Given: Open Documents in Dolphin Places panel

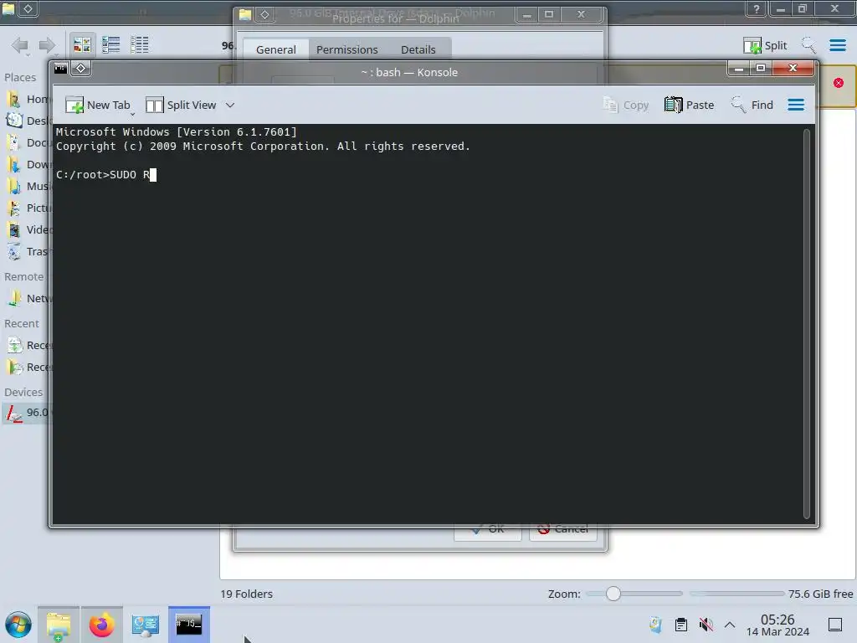Looking at the screenshot, I should click(x=26, y=142).
